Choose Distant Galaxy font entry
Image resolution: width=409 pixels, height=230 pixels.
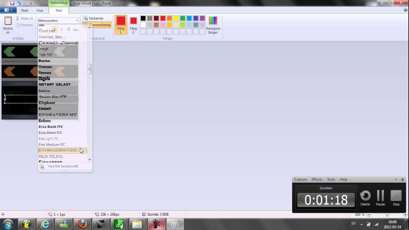(x=55, y=85)
